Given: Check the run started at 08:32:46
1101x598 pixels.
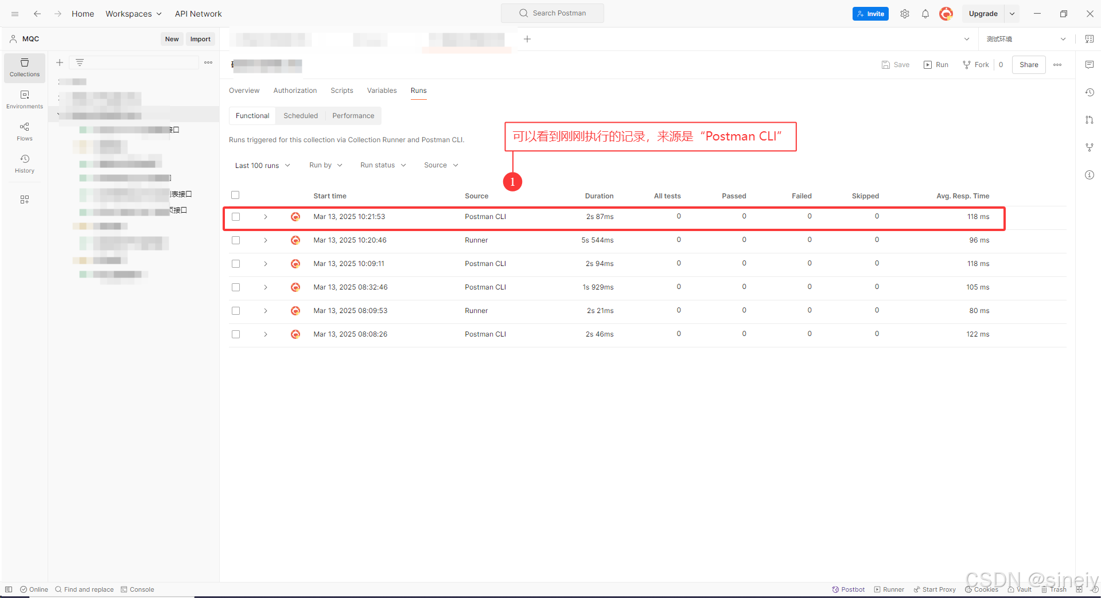Looking at the screenshot, I should coord(236,287).
